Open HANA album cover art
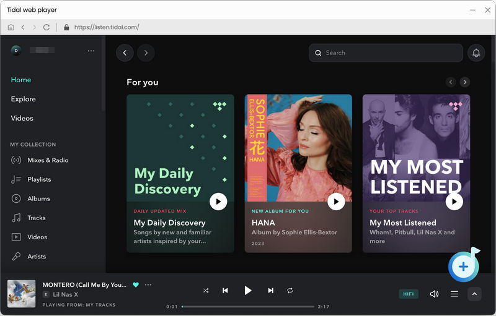Screen dimensions: 496x316 (x=298, y=148)
